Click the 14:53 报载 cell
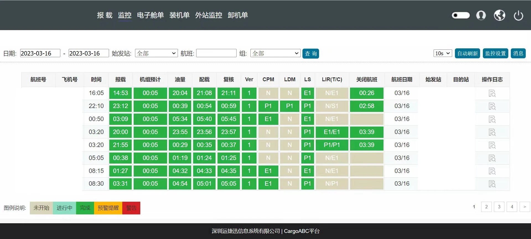This screenshot has width=531, height=239. point(120,93)
